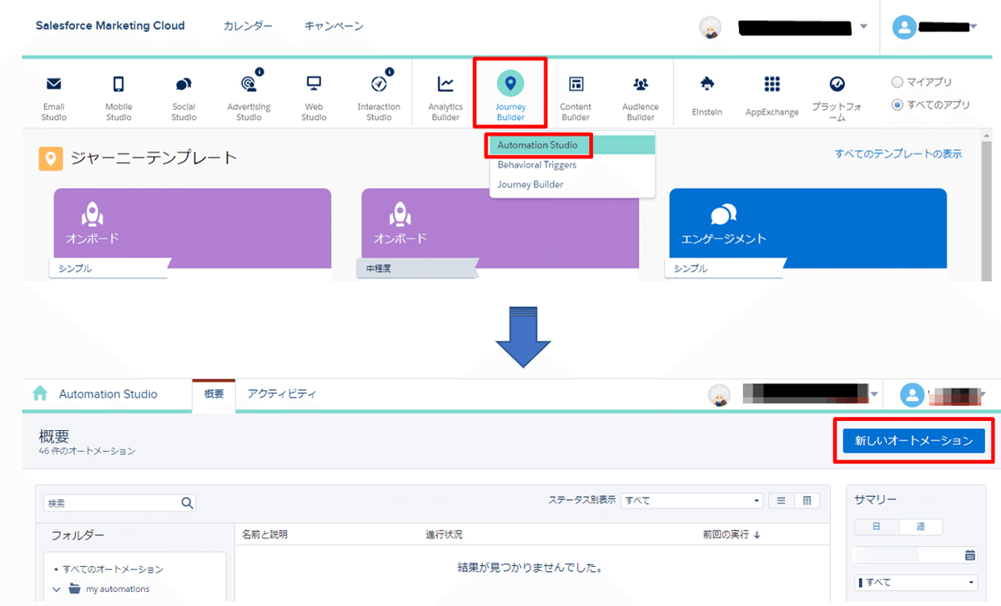Viewport: 1001px width, 606px height.
Task: Click the 進行状況 column header
Action: (444, 534)
